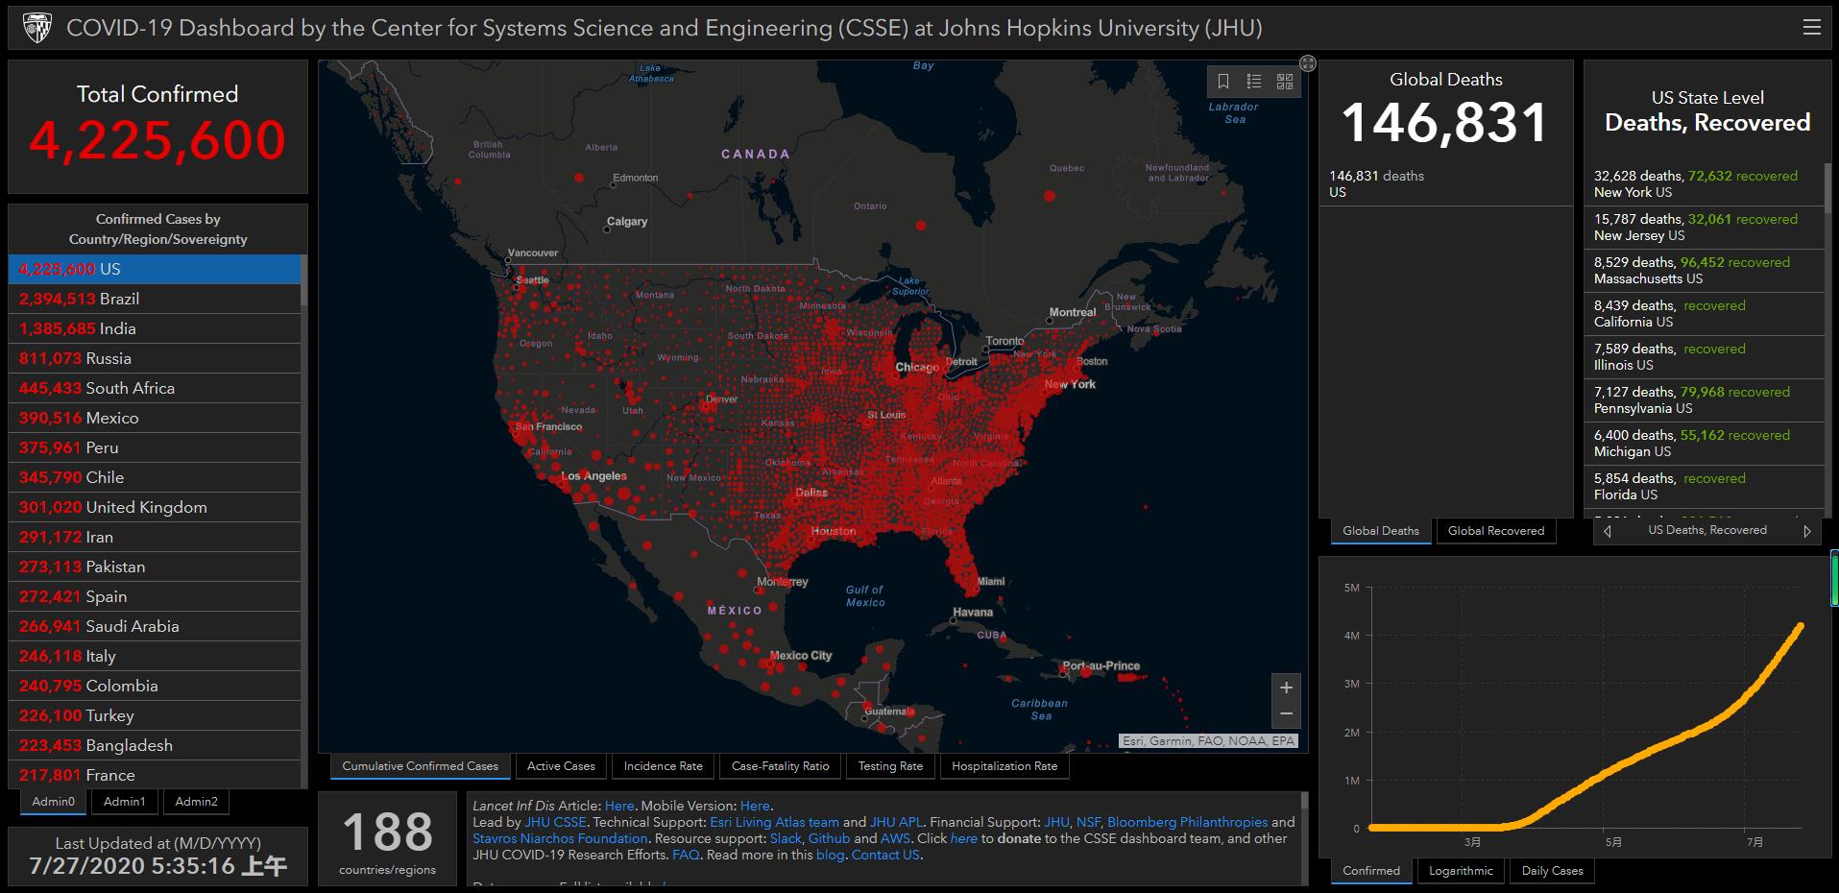Open map bookmarks icon
The height and width of the screenshot is (893, 1839).
[x=1223, y=82]
